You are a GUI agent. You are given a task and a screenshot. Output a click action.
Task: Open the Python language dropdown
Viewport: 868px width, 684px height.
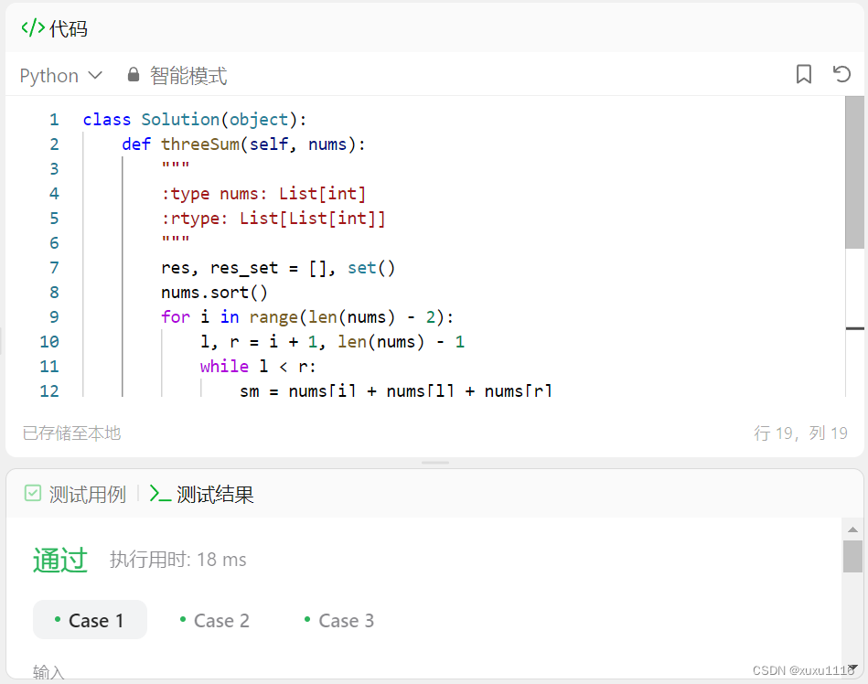pyautogui.click(x=61, y=75)
